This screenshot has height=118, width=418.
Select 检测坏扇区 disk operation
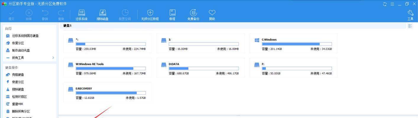pos(20,97)
